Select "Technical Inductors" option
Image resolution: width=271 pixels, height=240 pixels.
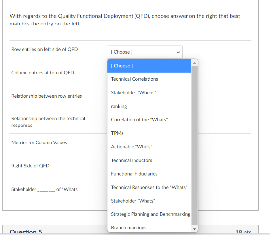click(x=131, y=160)
